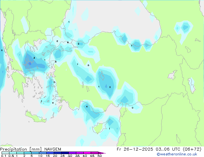Click the 'Fr 26-12-2025' date text
The image size is (204, 157).
click(135, 149)
